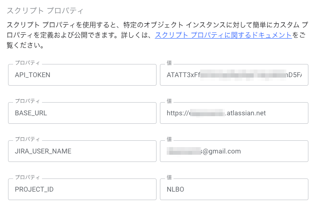The width and height of the screenshot is (319, 209).
Task: Select the PROJECT_ID property name field
Action: point(82,189)
